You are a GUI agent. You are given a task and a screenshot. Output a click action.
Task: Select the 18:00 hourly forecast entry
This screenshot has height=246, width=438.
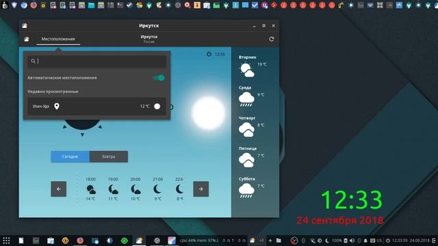[x=90, y=189]
